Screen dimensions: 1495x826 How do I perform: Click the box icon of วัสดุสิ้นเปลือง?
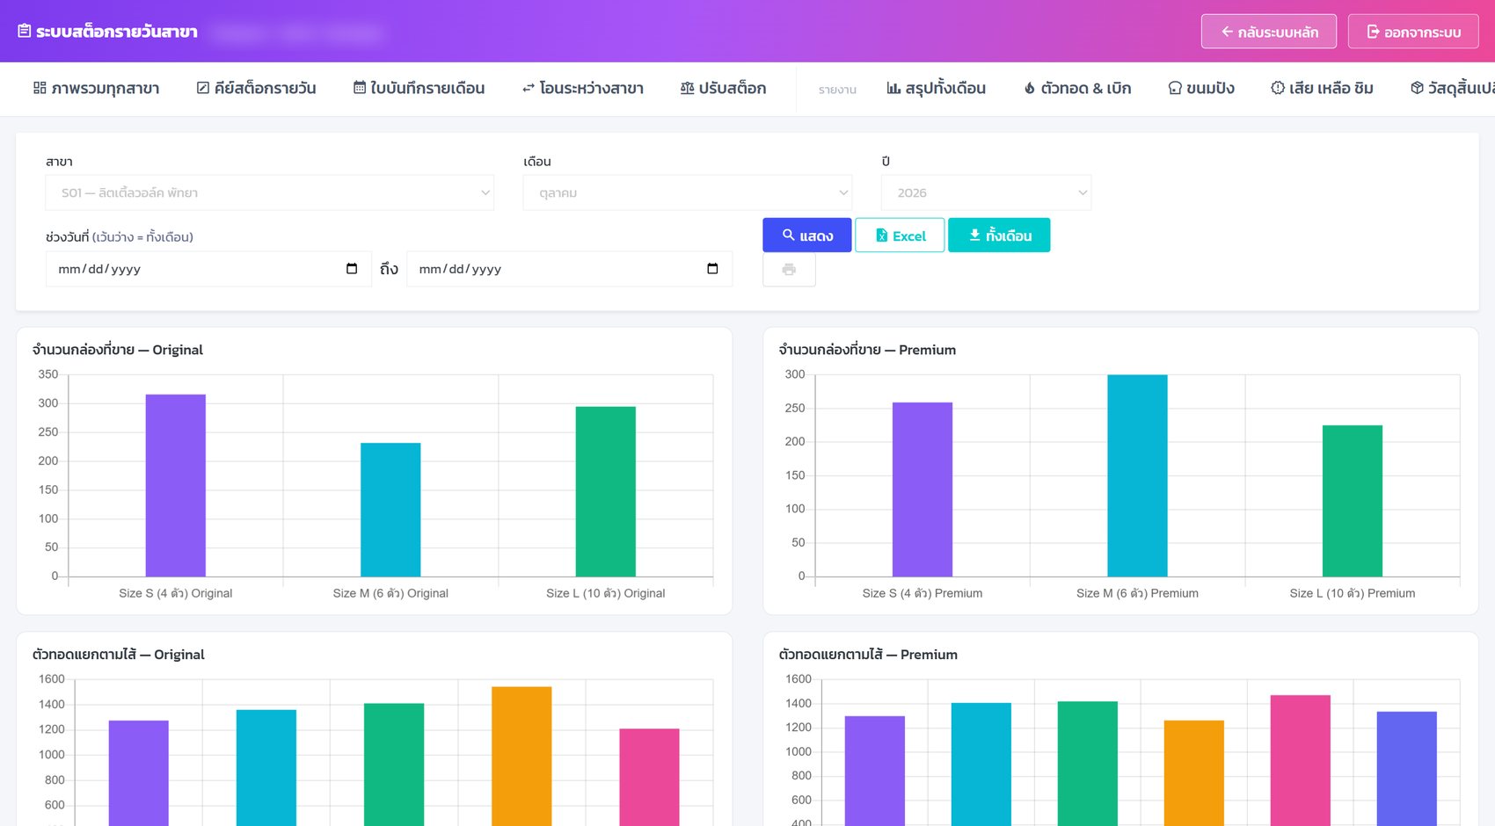pyautogui.click(x=1417, y=88)
